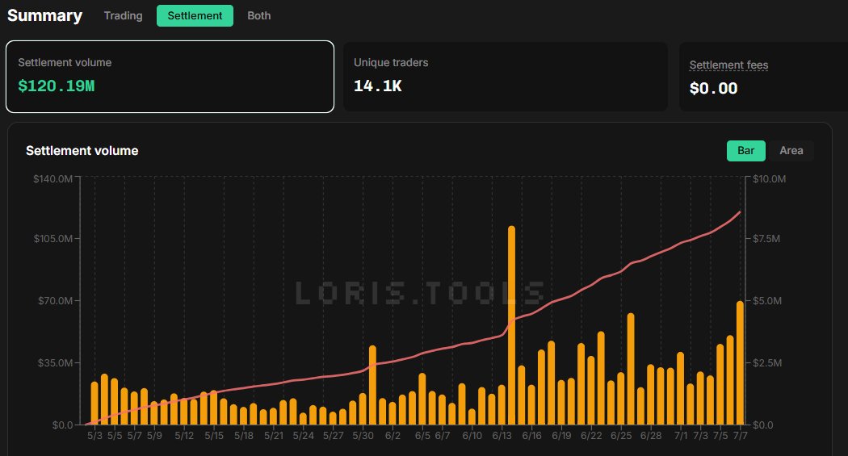
Task: Click the 5/15 date label
Action: (214, 436)
